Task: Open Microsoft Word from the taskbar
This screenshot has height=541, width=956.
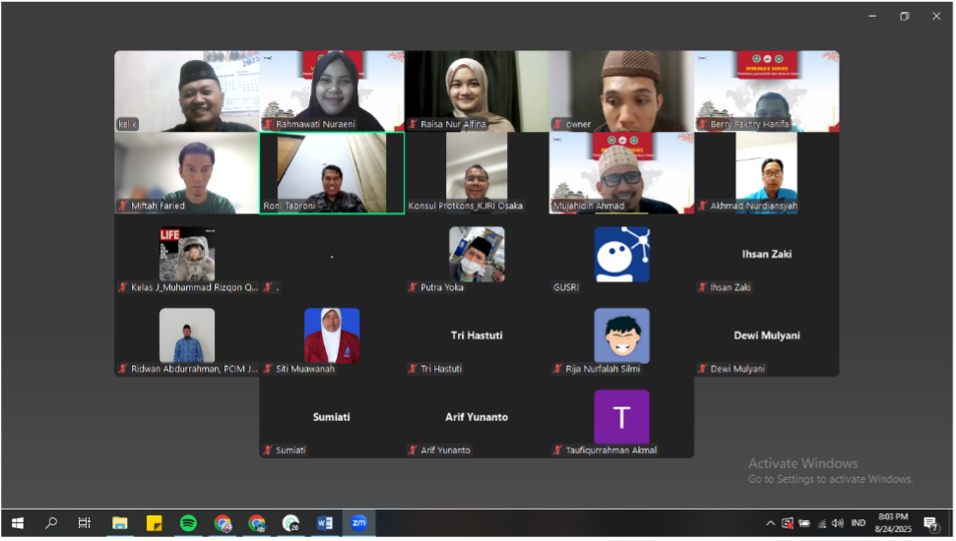Action: coord(324,523)
